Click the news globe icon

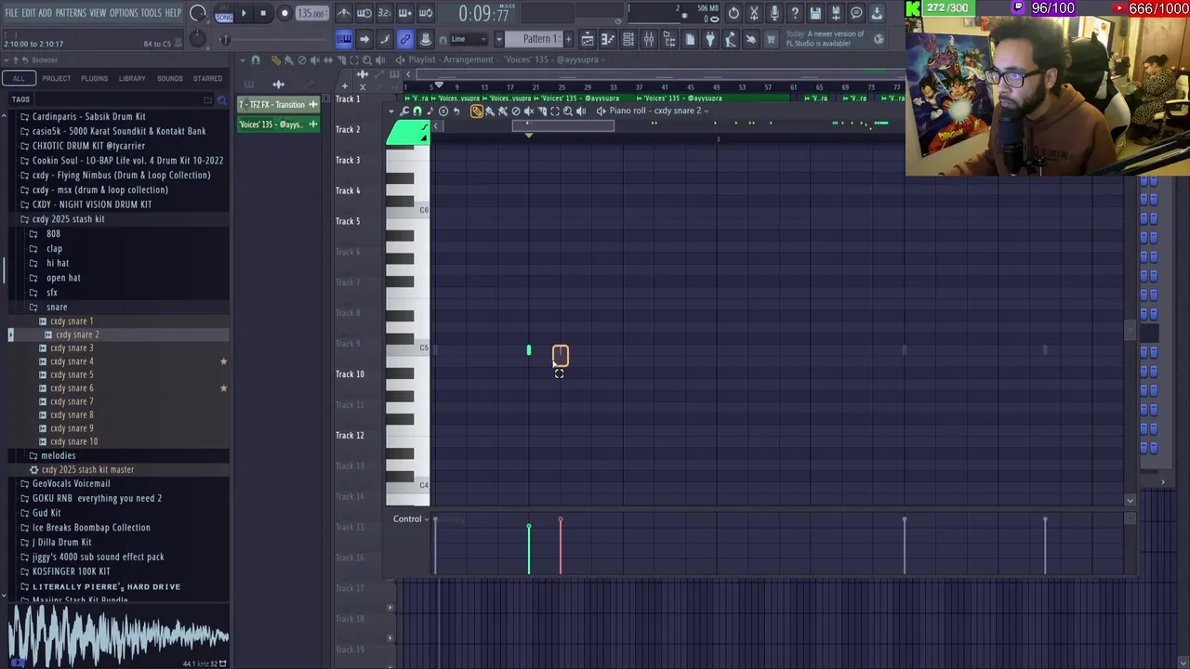coord(879,39)
